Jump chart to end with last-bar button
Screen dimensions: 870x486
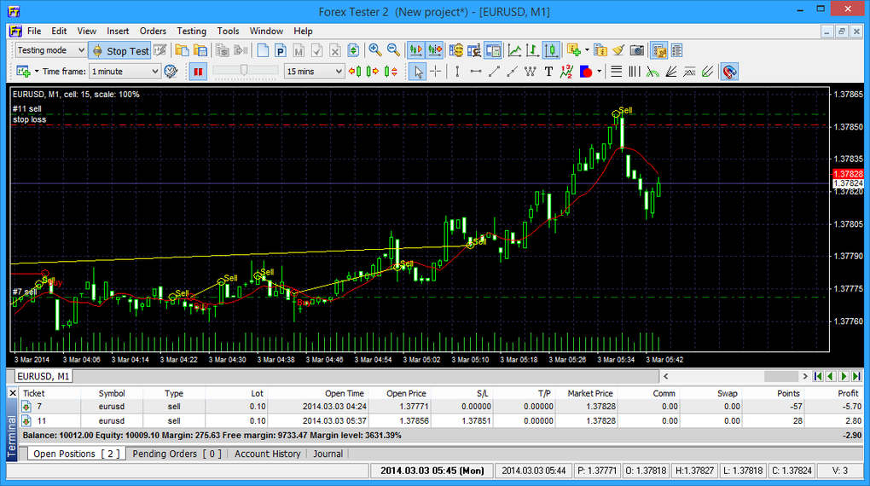[x=856, y=376]
